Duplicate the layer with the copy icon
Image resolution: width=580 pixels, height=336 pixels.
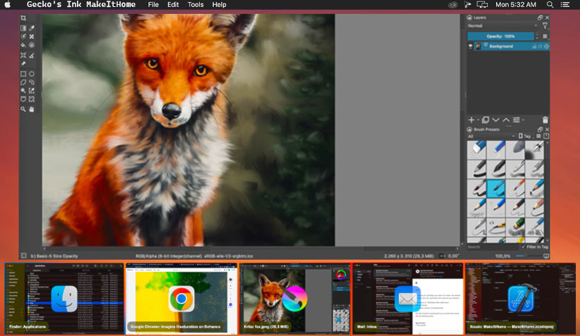486,120
